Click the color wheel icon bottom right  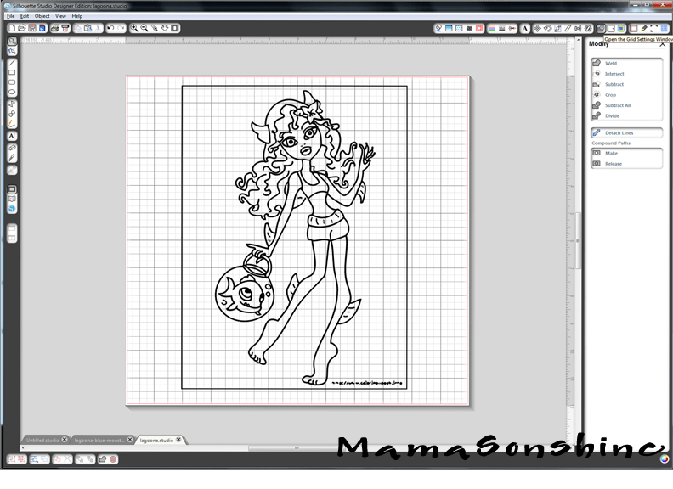tap(665, 459)
